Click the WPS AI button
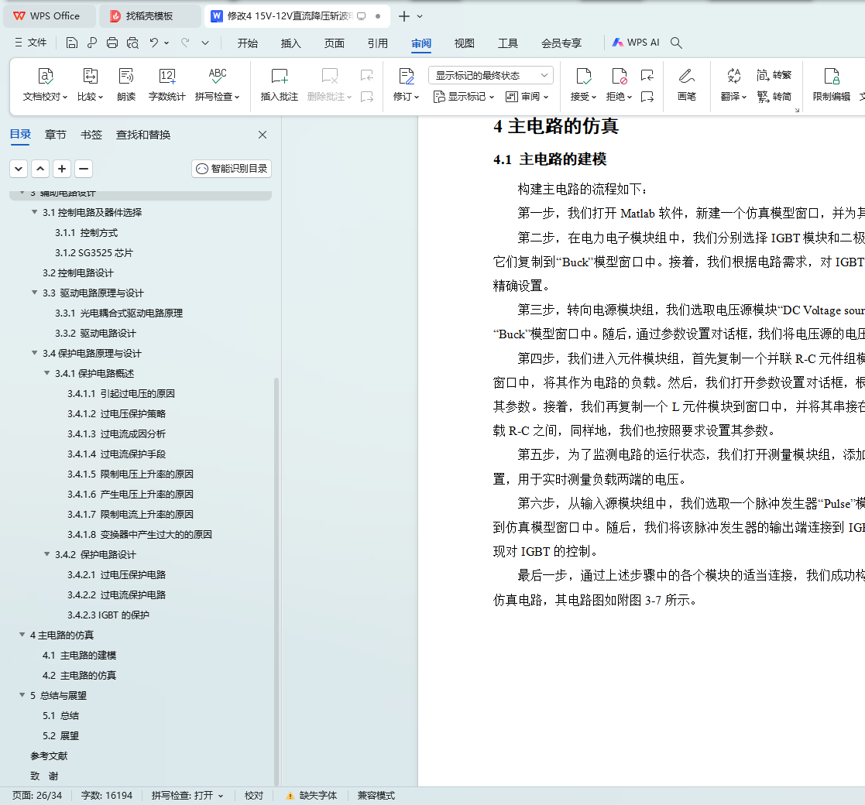The image size is (865, 805). click(x=636, y=43)
